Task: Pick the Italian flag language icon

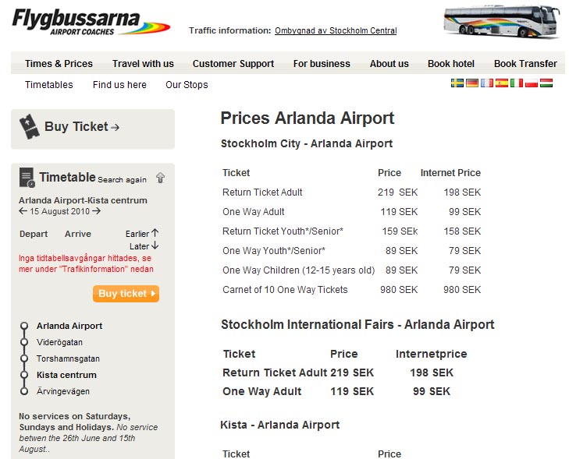Action: [517, 83]
